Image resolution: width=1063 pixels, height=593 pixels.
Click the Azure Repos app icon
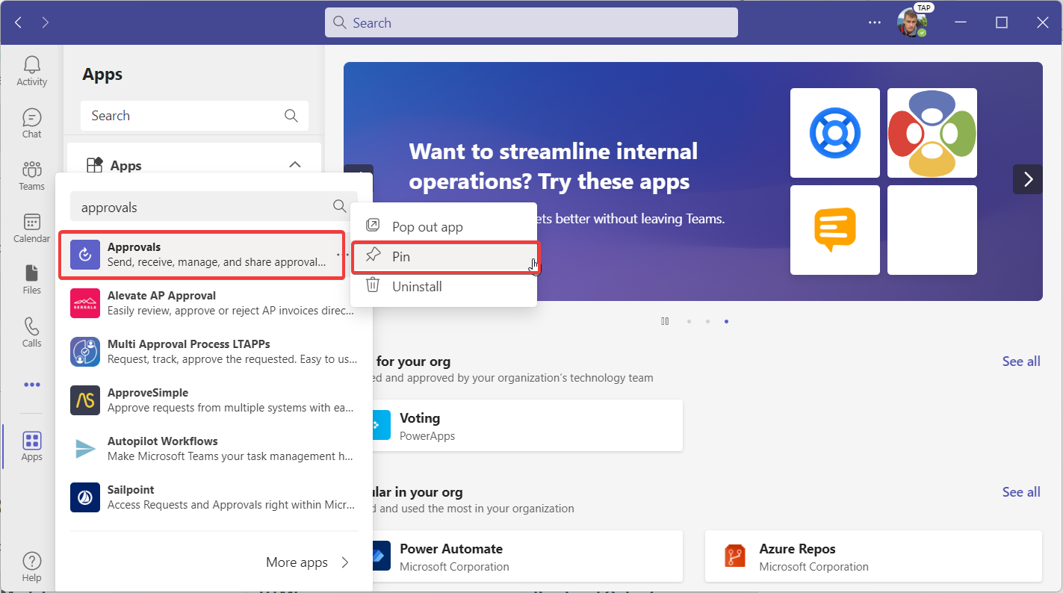[735, 556]
